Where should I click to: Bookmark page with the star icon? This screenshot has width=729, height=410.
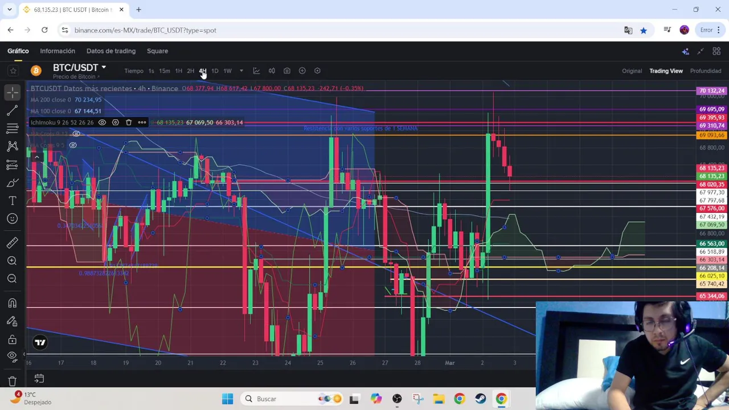pyautogui.click(x=644, y=30)
